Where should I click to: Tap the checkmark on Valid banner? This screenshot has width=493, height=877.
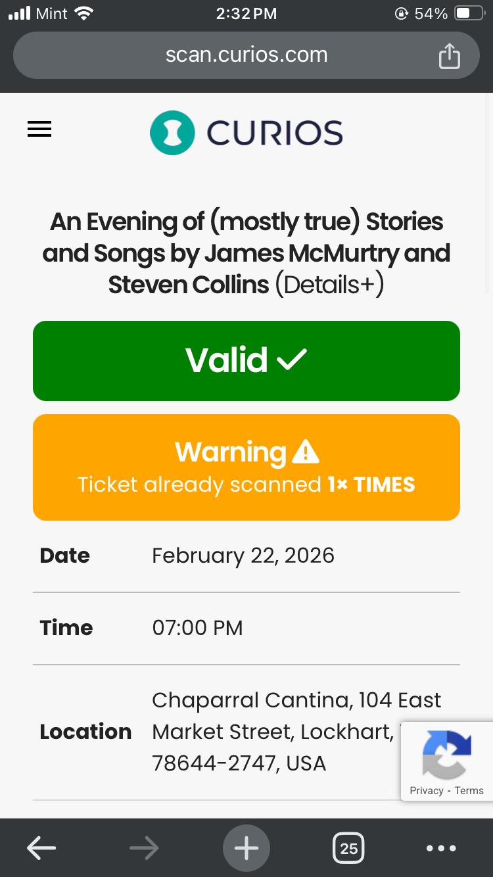(x=292, y=360)
